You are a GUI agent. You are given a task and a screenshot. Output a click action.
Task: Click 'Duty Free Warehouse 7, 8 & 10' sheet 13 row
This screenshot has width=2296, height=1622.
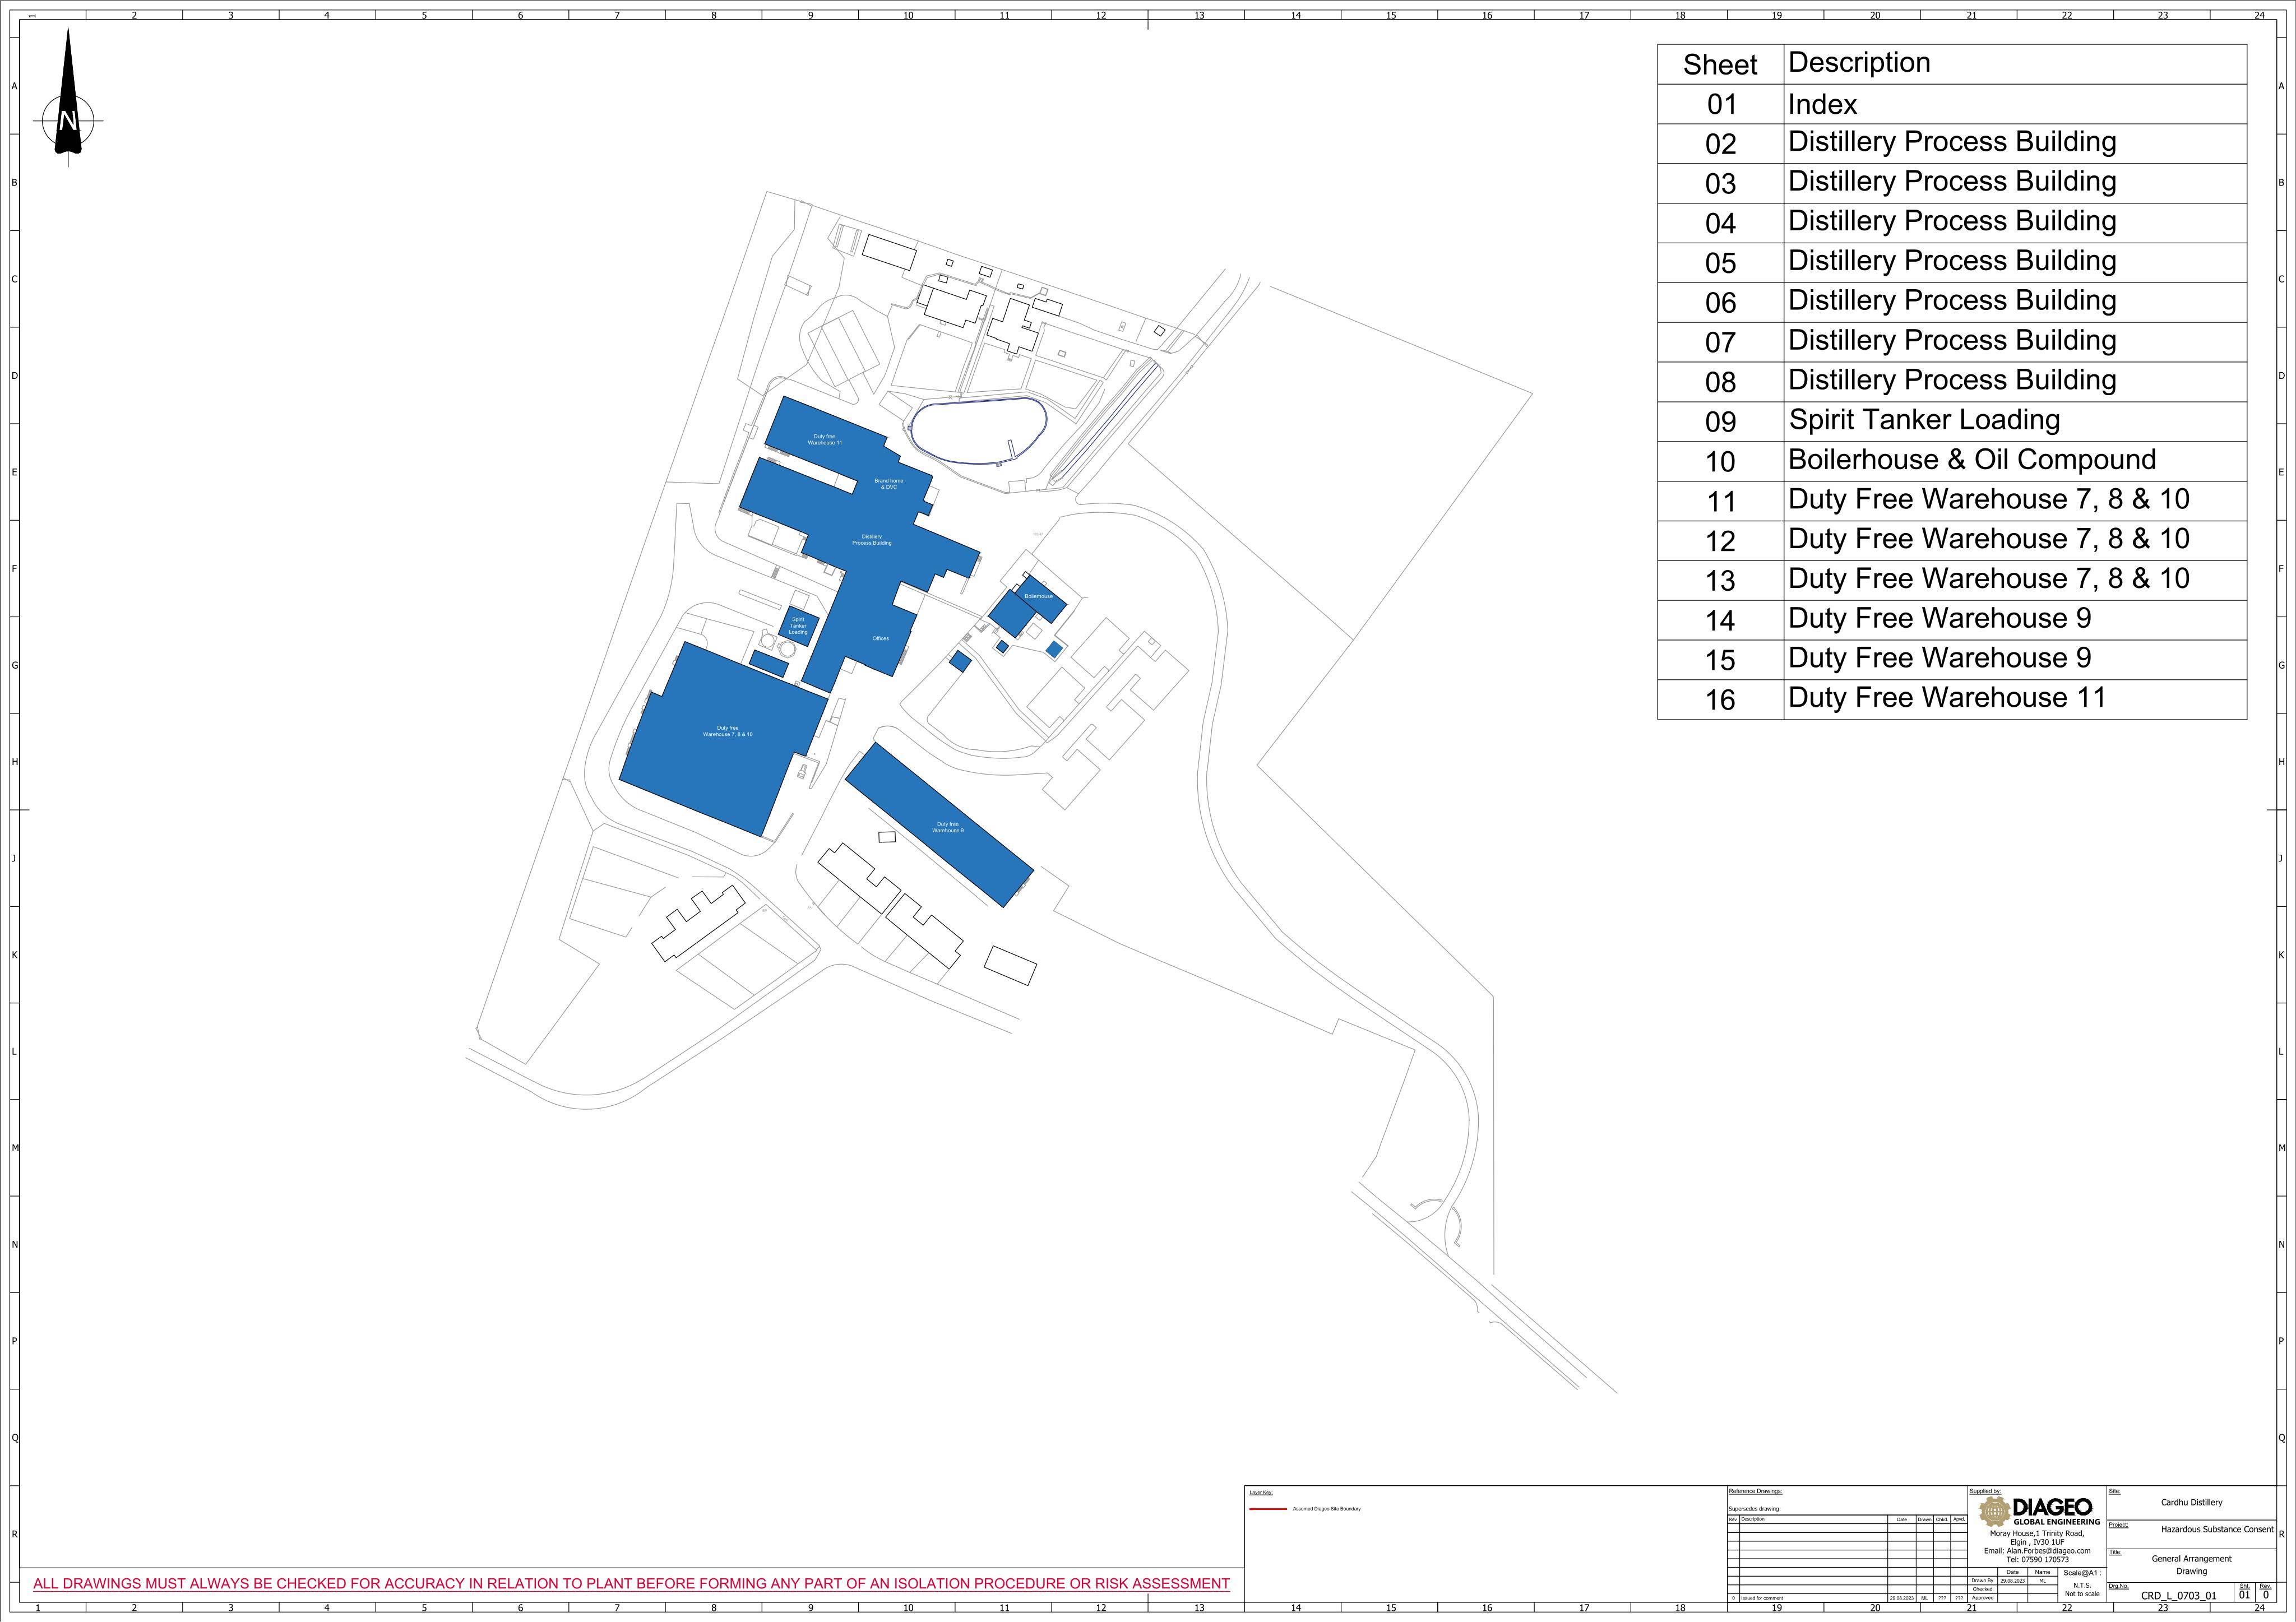[x=1988, y=578]
